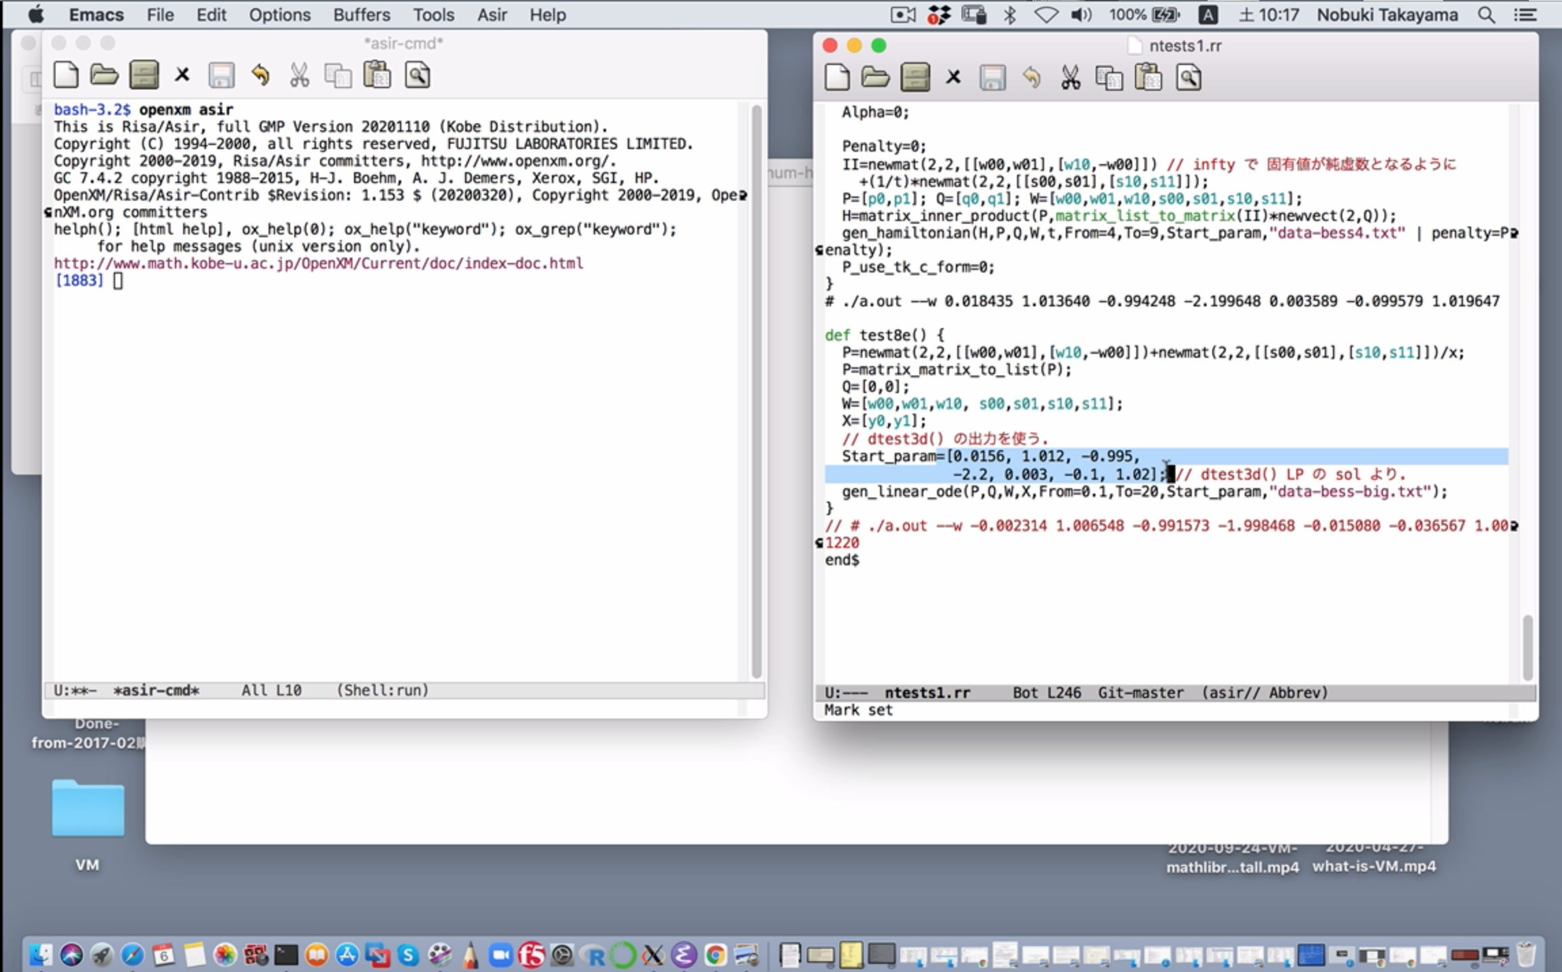This screenshot has width=1562, height=972.
Task: Open Trash in the Dock
Action: click(1525, 954)
